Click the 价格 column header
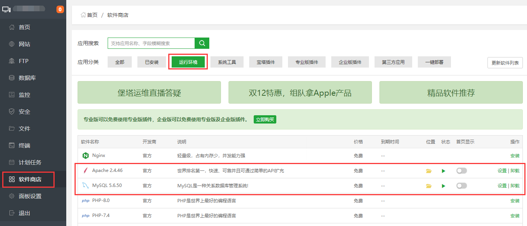Screen dimensions: 527x226 (358, 142)
